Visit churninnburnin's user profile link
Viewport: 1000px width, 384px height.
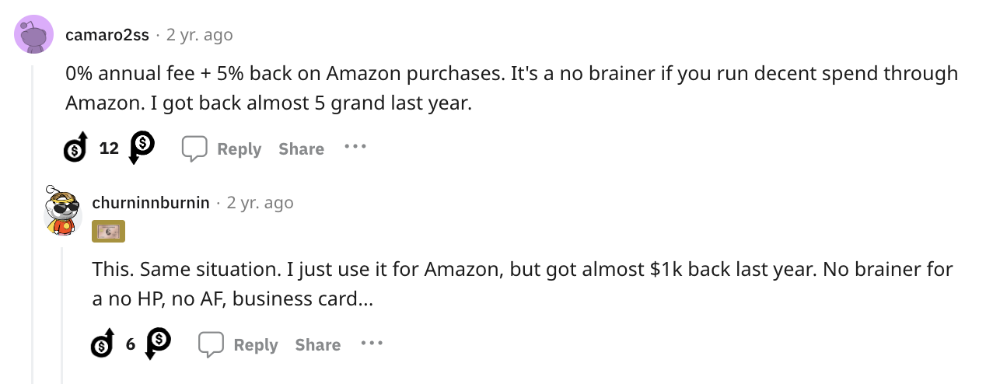tap(151, 203)
